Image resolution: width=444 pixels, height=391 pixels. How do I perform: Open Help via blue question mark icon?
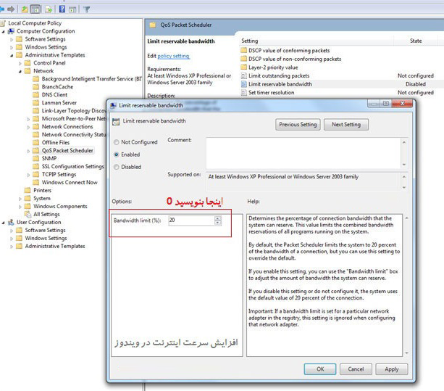coord(62,9)
